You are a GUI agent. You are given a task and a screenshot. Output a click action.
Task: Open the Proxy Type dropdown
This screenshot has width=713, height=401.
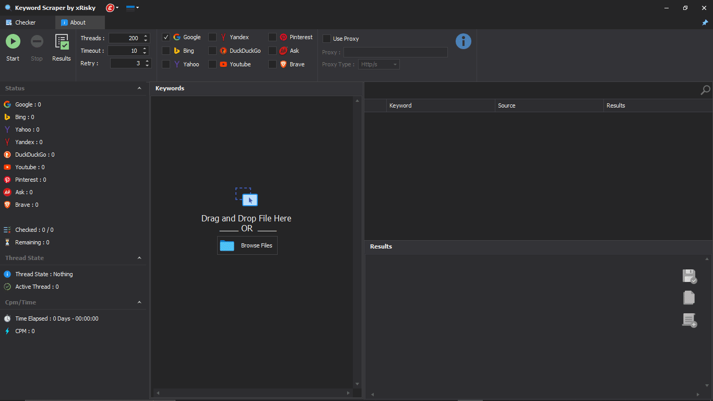click(x=379, y=64)
